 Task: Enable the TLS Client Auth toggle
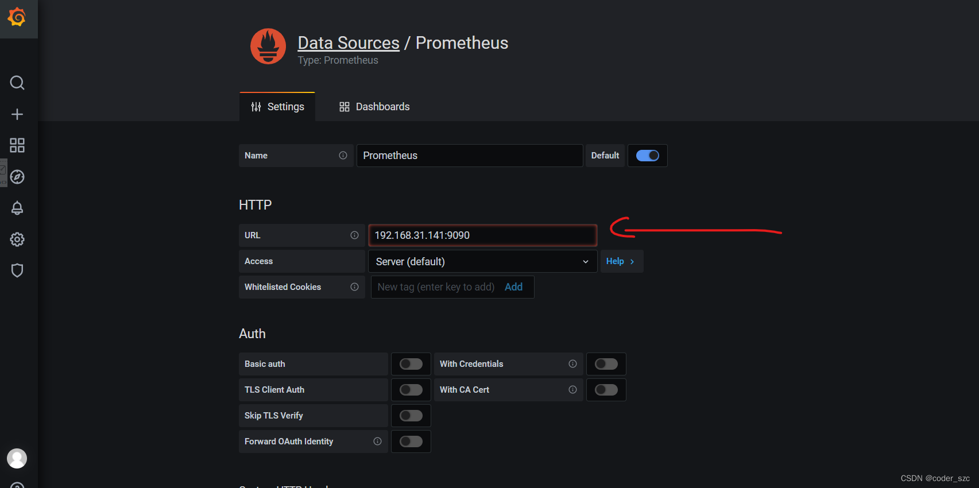click(411, 390)
